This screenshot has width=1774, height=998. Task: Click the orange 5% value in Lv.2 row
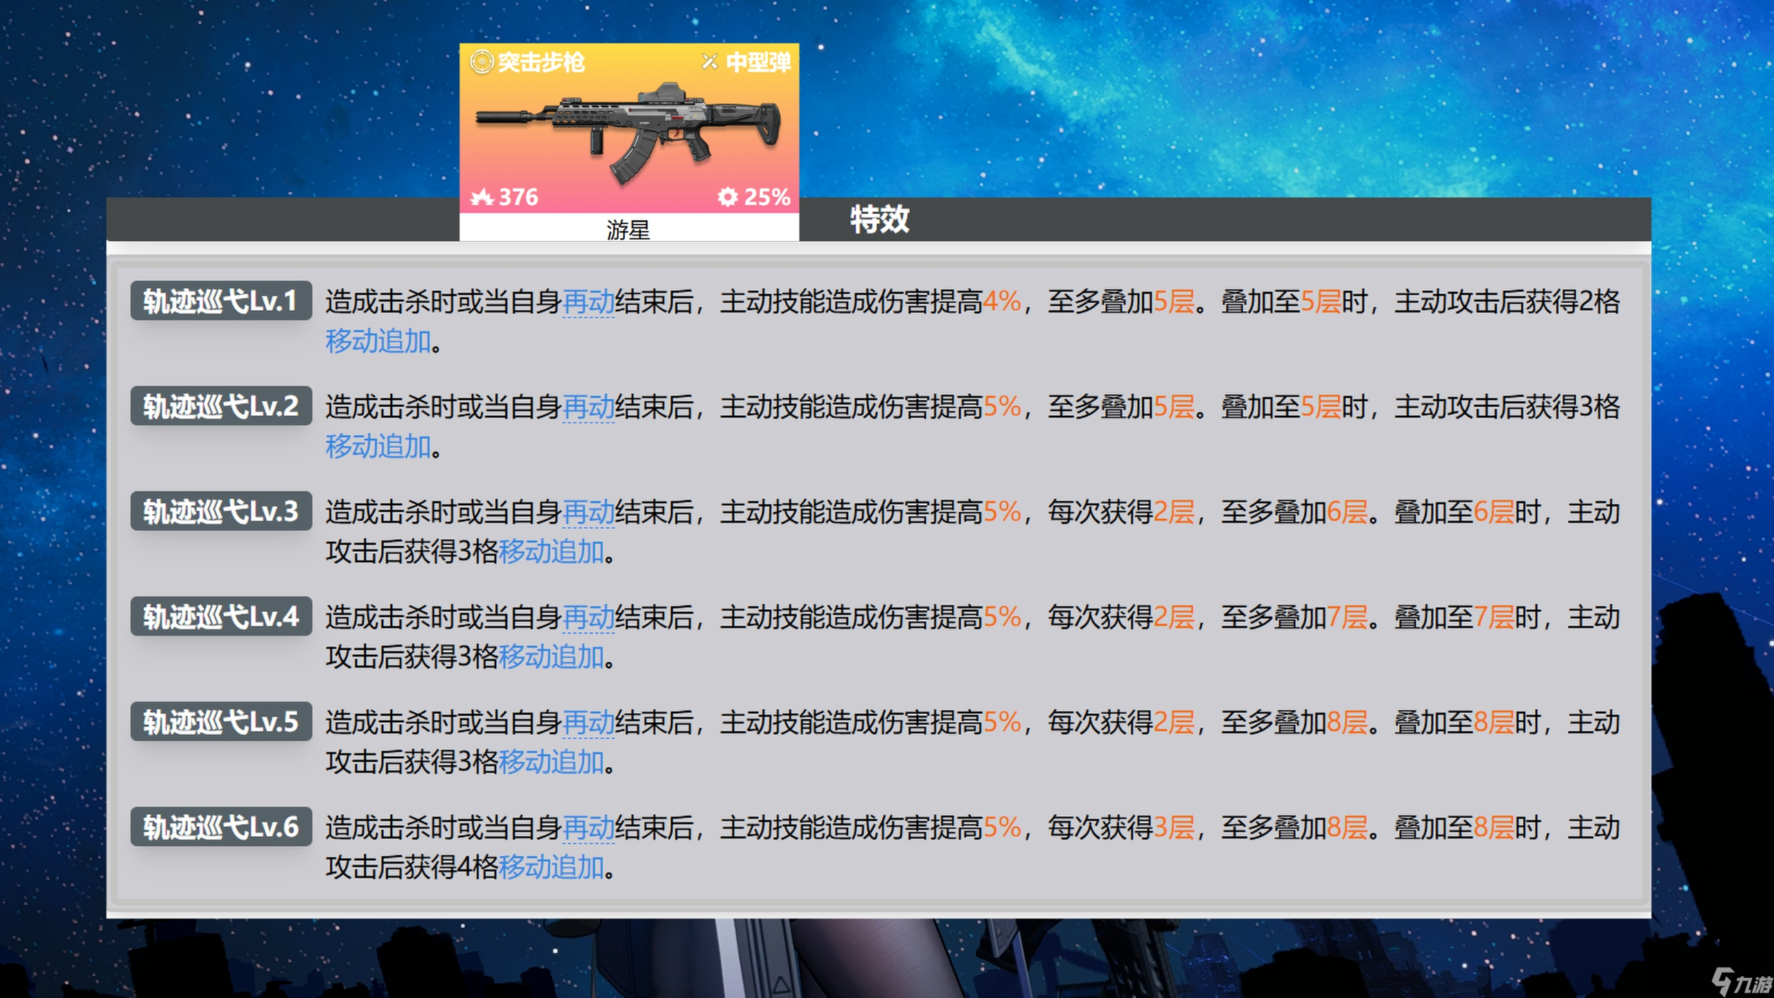[1002, 408]
